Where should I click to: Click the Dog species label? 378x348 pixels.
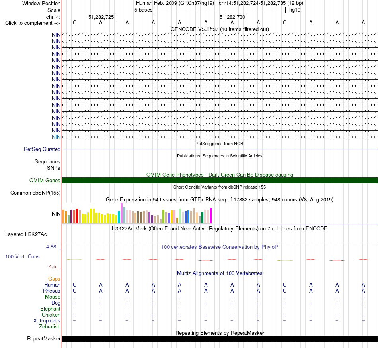point(56,303)
